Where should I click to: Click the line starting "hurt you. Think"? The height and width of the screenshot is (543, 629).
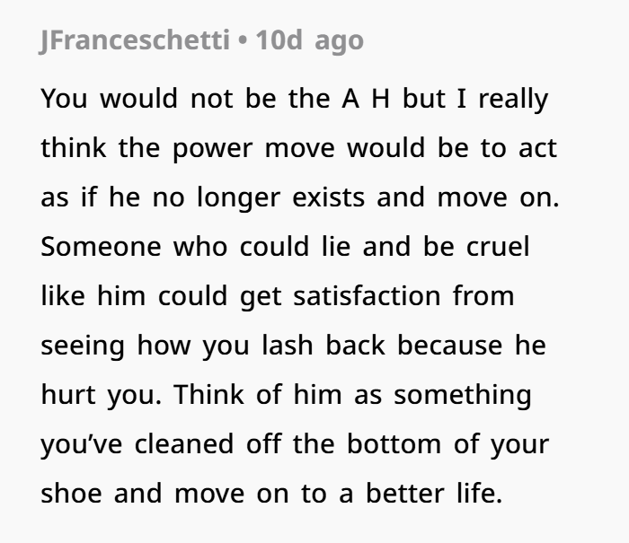[286, 395]
